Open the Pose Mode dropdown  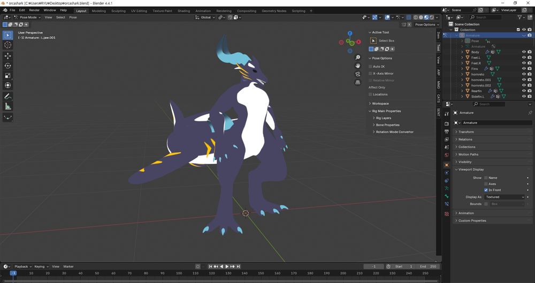tap(28, 18)
